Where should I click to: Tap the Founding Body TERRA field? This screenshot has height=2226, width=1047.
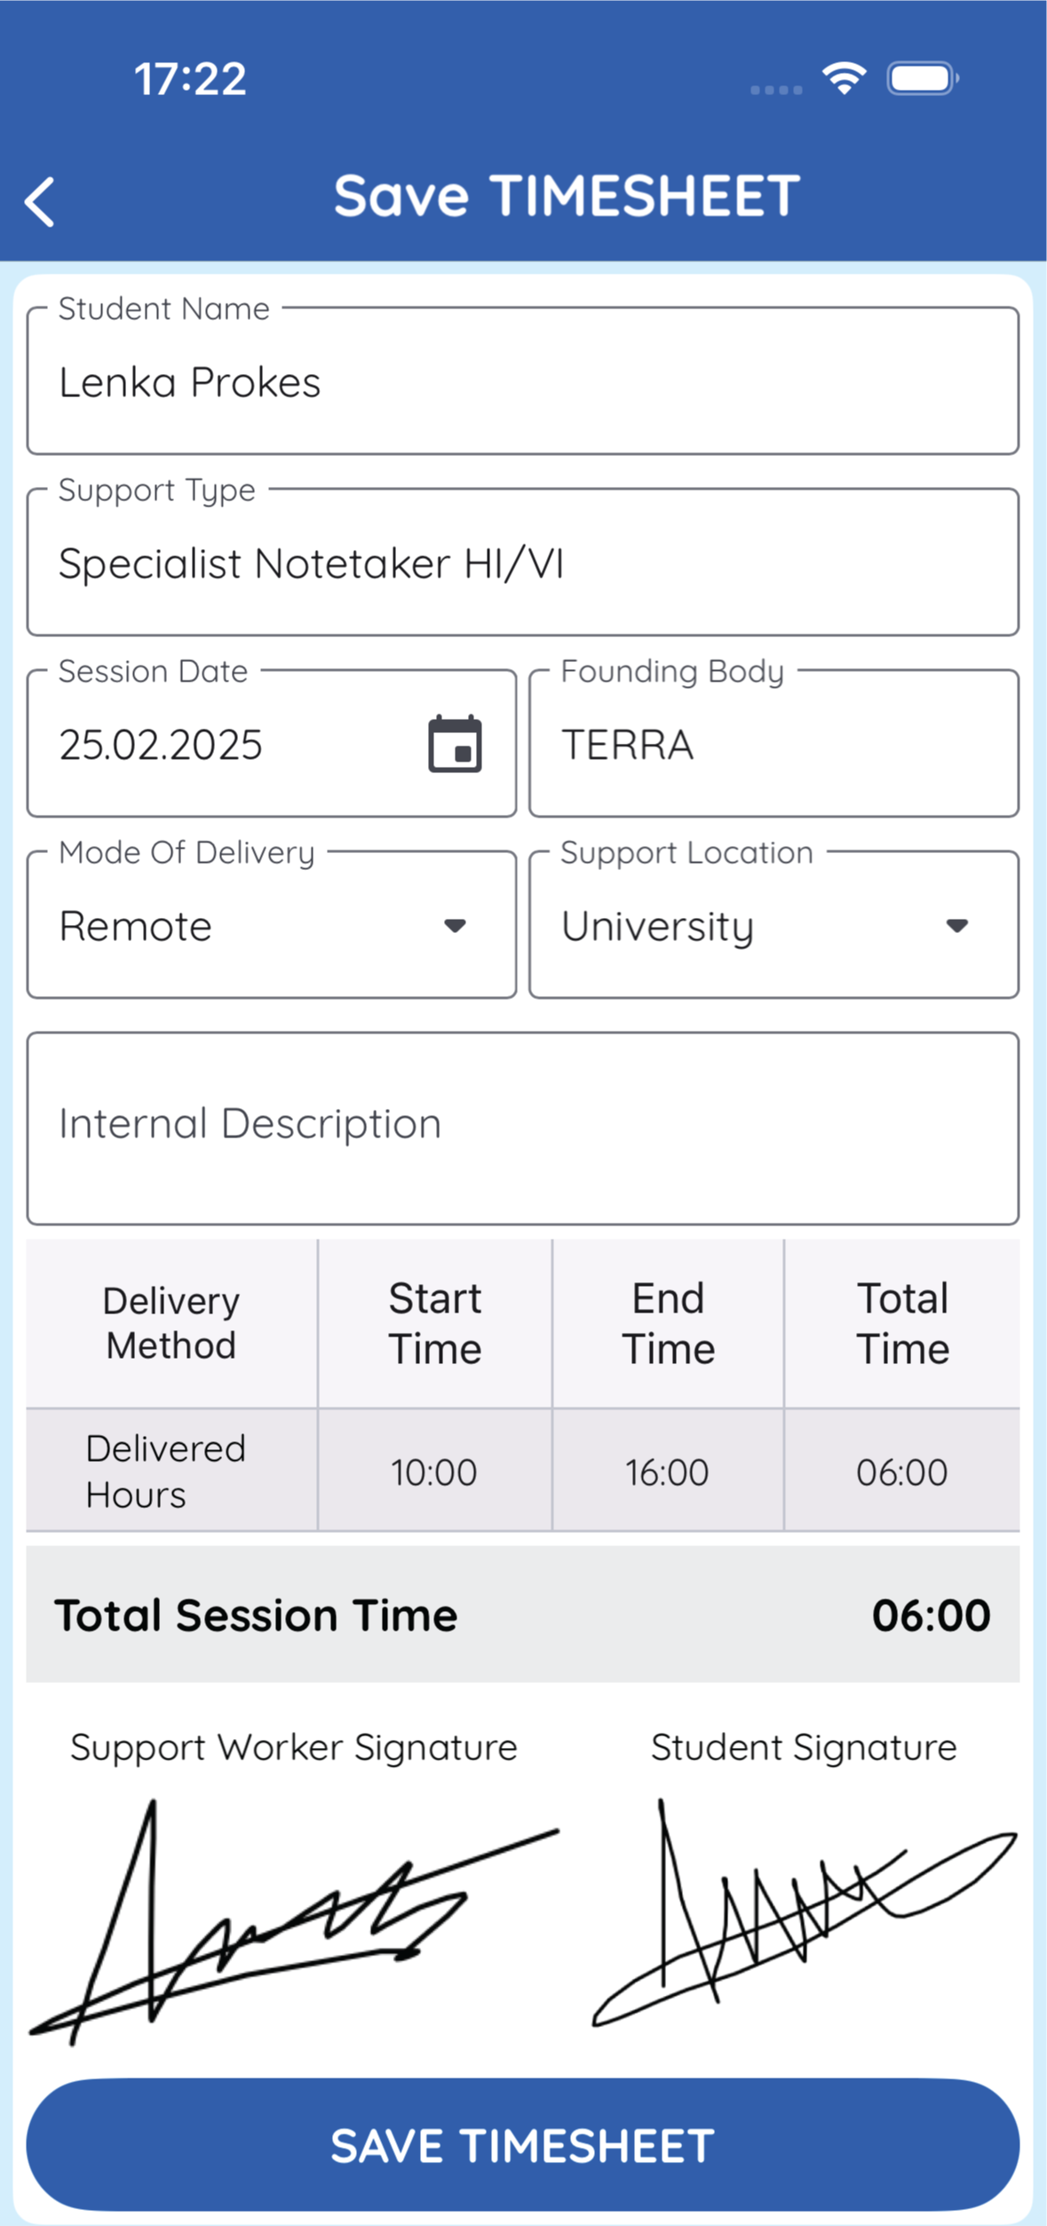[773, 744]
